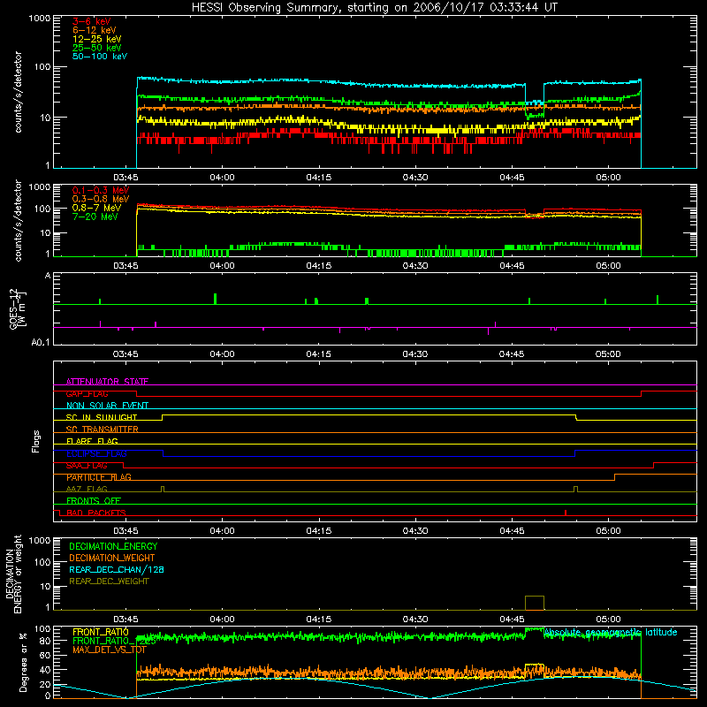Screen dimensions: 707x707
Task: Click the 1000 tick of the keV count axis
Action: pyautogui.click(x=40, y=18)
